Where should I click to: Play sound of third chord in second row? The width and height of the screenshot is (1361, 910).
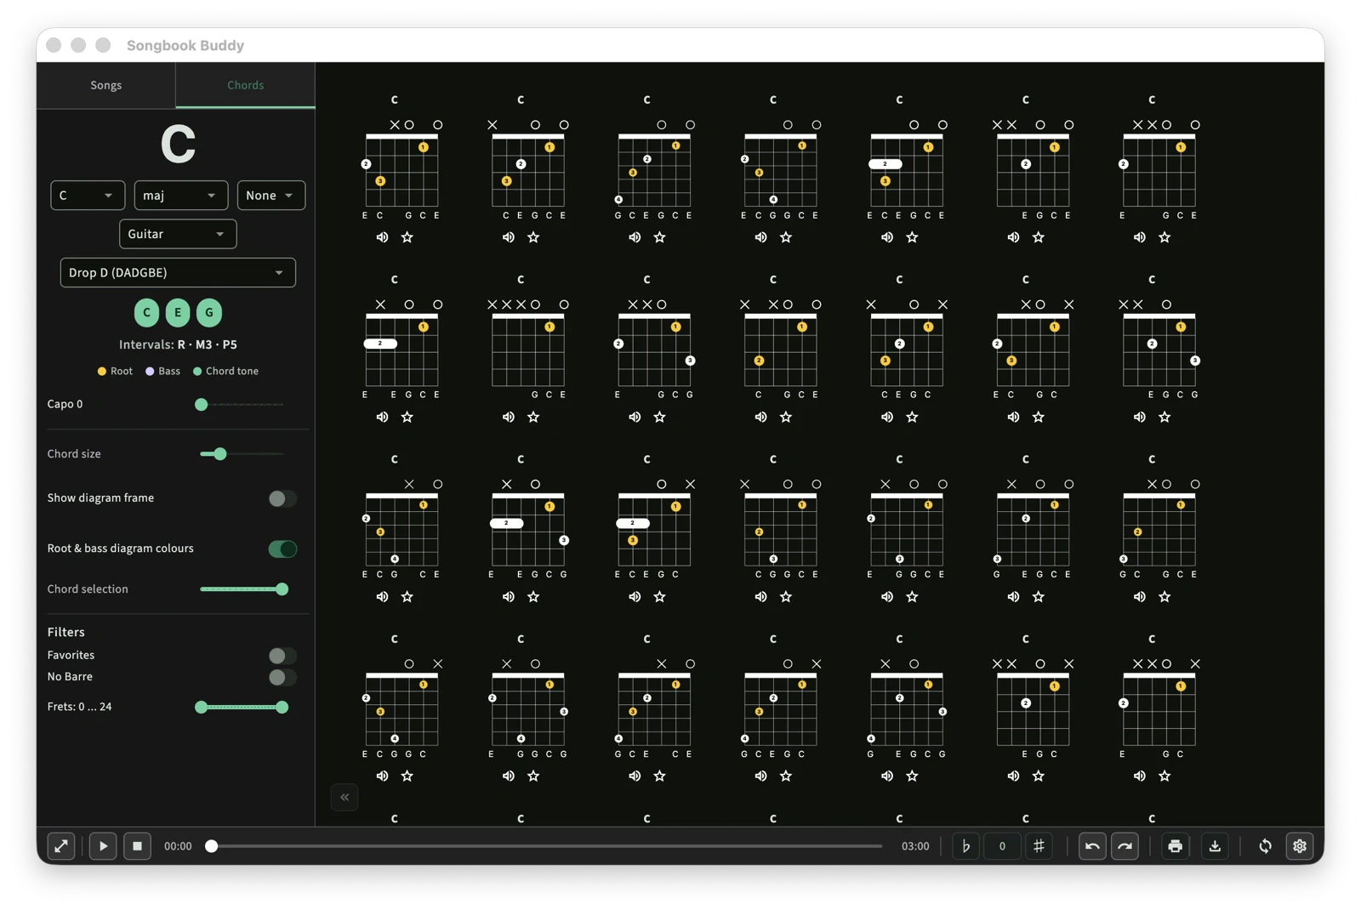click(635, 417)
